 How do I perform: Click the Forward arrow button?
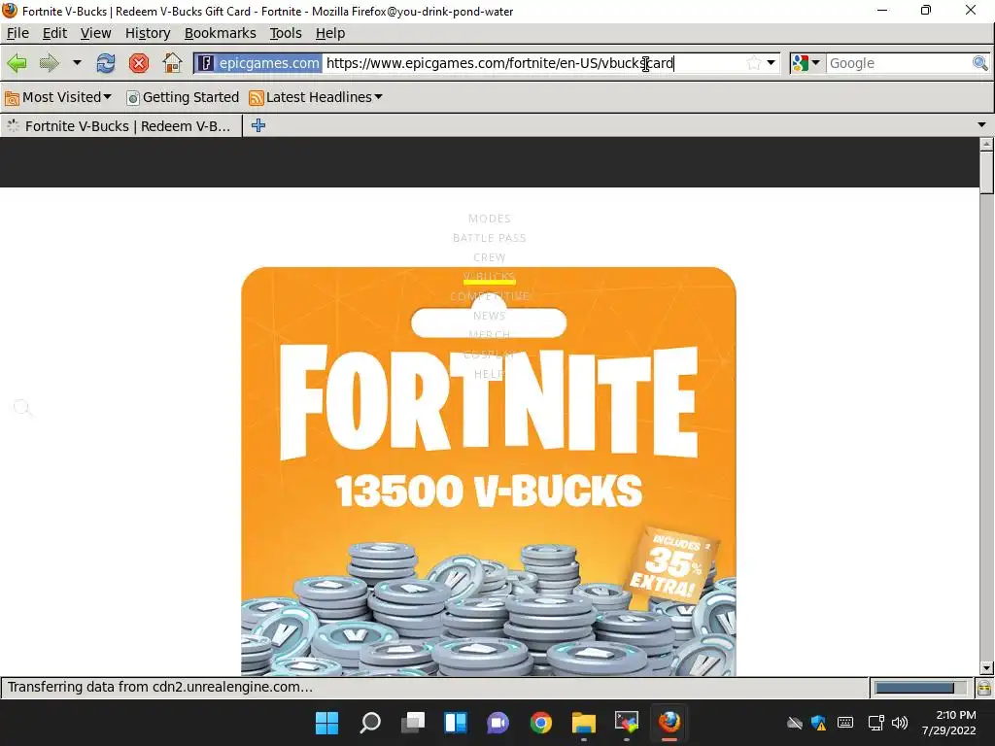click(49, 63)
